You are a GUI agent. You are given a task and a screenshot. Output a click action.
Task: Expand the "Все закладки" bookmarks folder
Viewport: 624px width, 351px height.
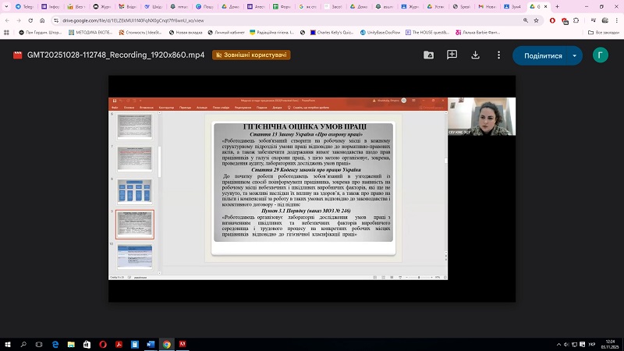tap(605, 33)
